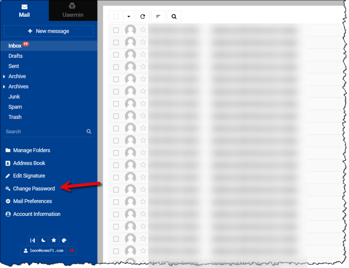Select all messages with the header checkbox

116,16
